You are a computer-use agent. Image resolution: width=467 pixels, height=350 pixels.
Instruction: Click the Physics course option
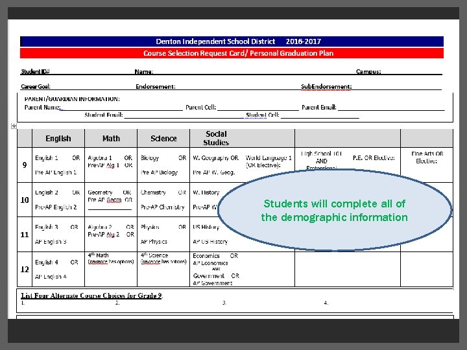pos(150,227)
